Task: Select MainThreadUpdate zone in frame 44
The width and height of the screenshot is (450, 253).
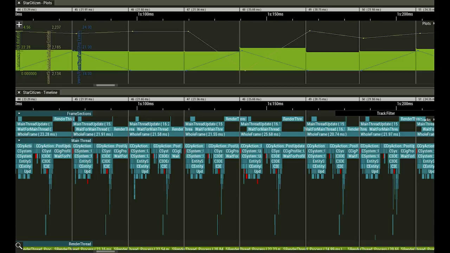Action: point(34,124)
